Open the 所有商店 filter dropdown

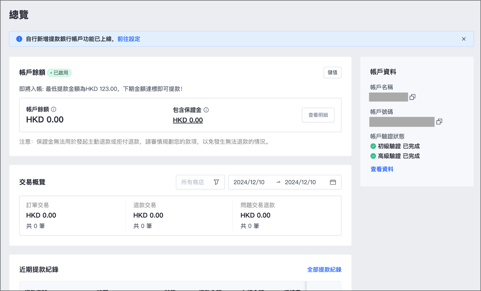point(200,182)
